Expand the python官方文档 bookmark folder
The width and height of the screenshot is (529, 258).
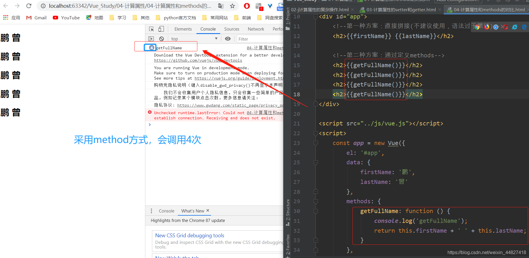tap(176, 18)
